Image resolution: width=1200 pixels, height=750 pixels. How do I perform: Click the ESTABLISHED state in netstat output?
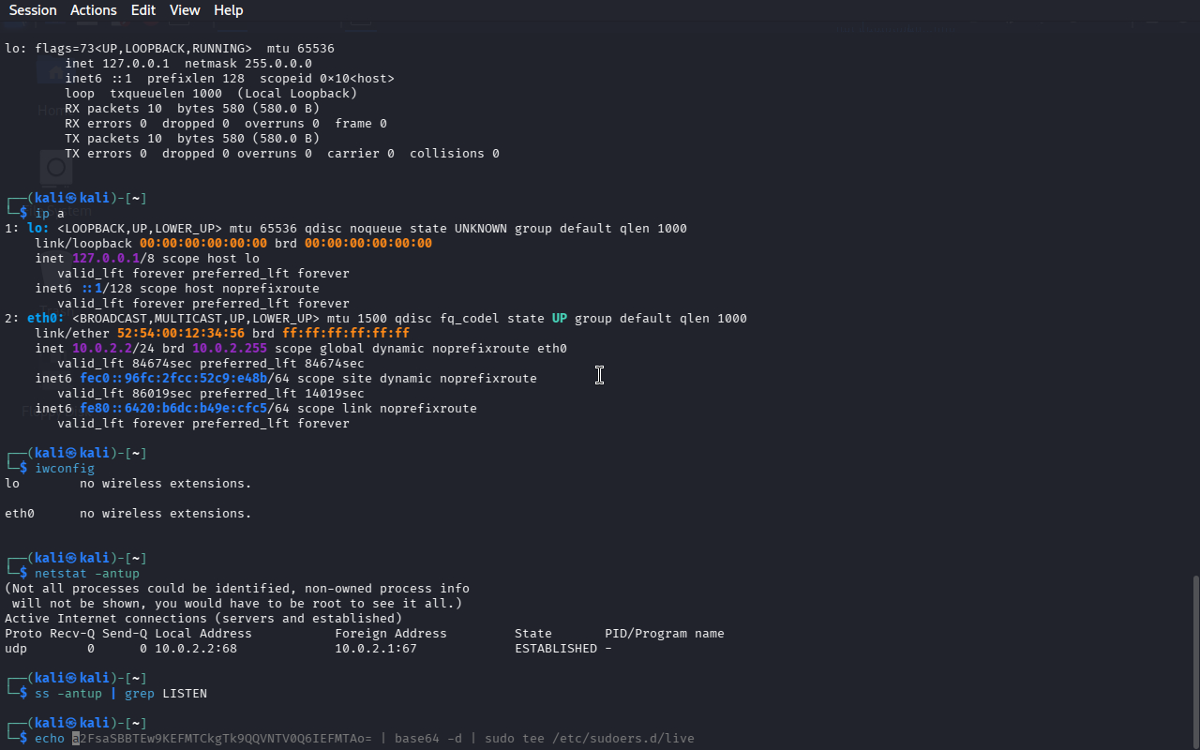555,649
